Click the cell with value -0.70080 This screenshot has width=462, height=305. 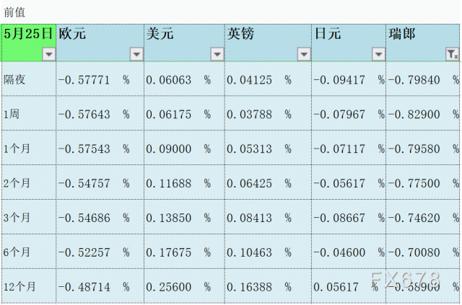(423, 252)
